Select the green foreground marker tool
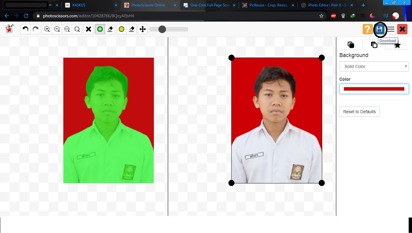 tap(100, 29)
